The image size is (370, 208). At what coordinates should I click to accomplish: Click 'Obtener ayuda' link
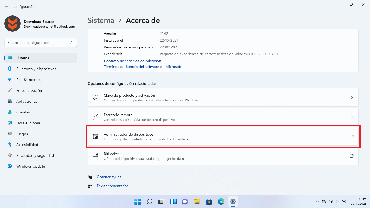pos(109,177)
